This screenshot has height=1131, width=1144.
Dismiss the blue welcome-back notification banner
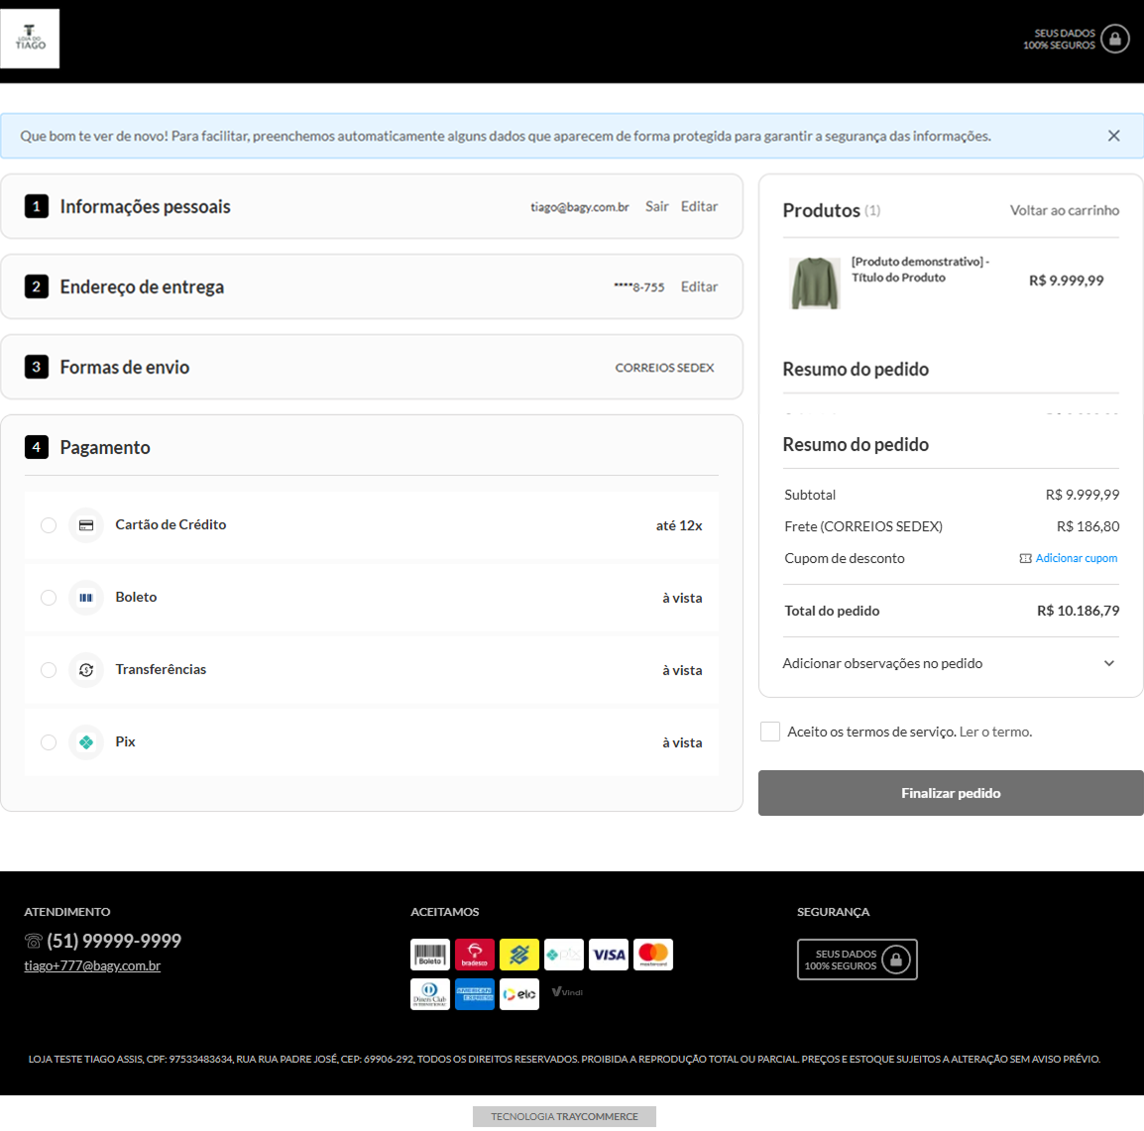pyautogui.click(x=1113, y=136)
